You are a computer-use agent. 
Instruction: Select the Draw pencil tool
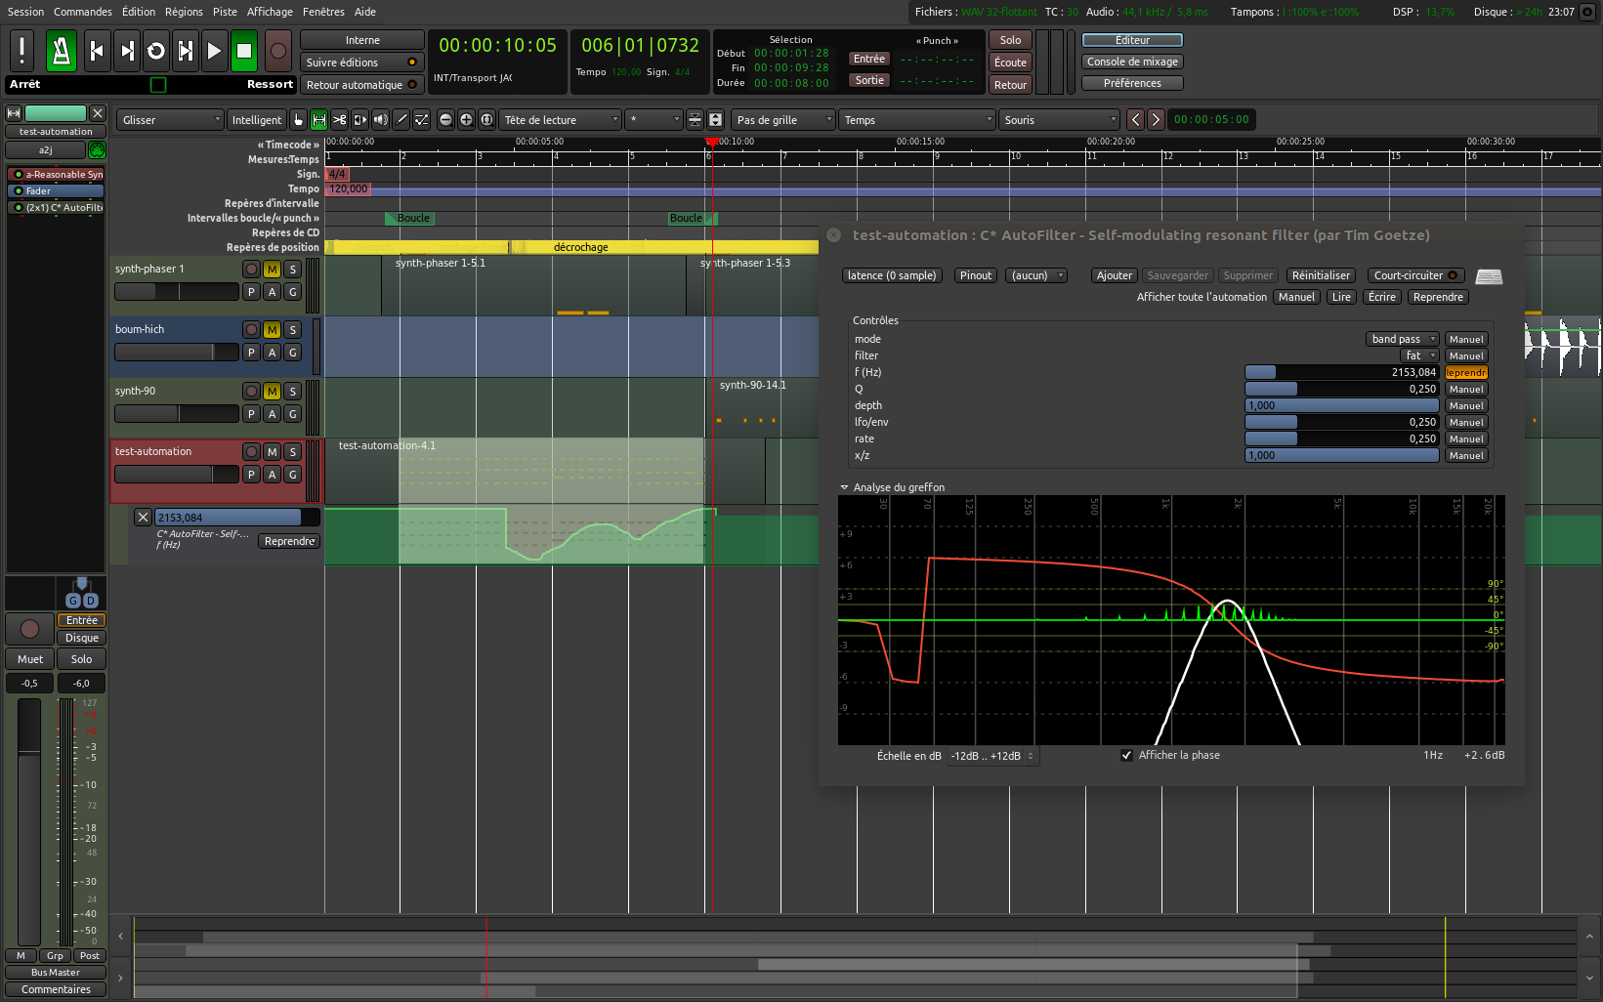point(401,120)
